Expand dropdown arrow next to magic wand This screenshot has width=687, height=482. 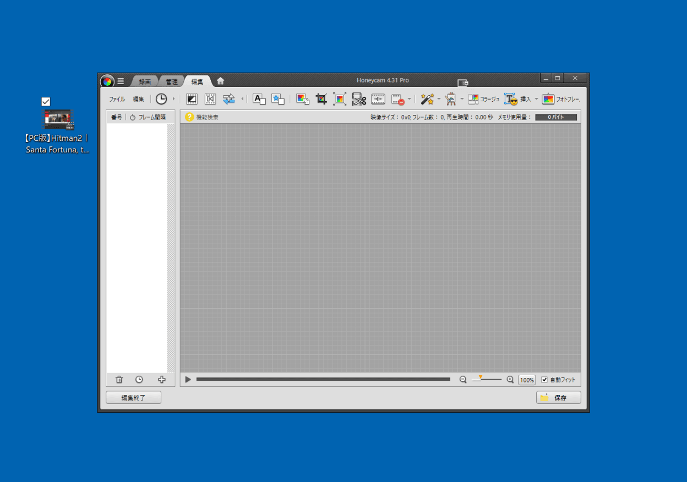(x=439, y=99)
